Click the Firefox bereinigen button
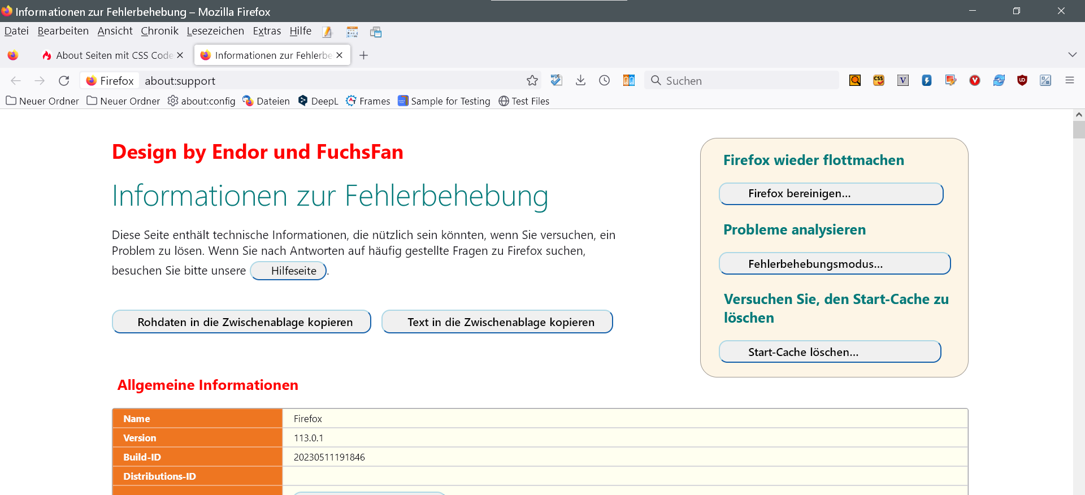The image size is (1085, 495). click(831, 194)
